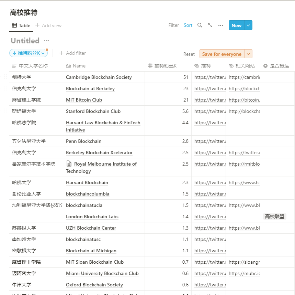295x295 pixels.
Task: Open the search icon in the toolbar
Action: (200, 25)
